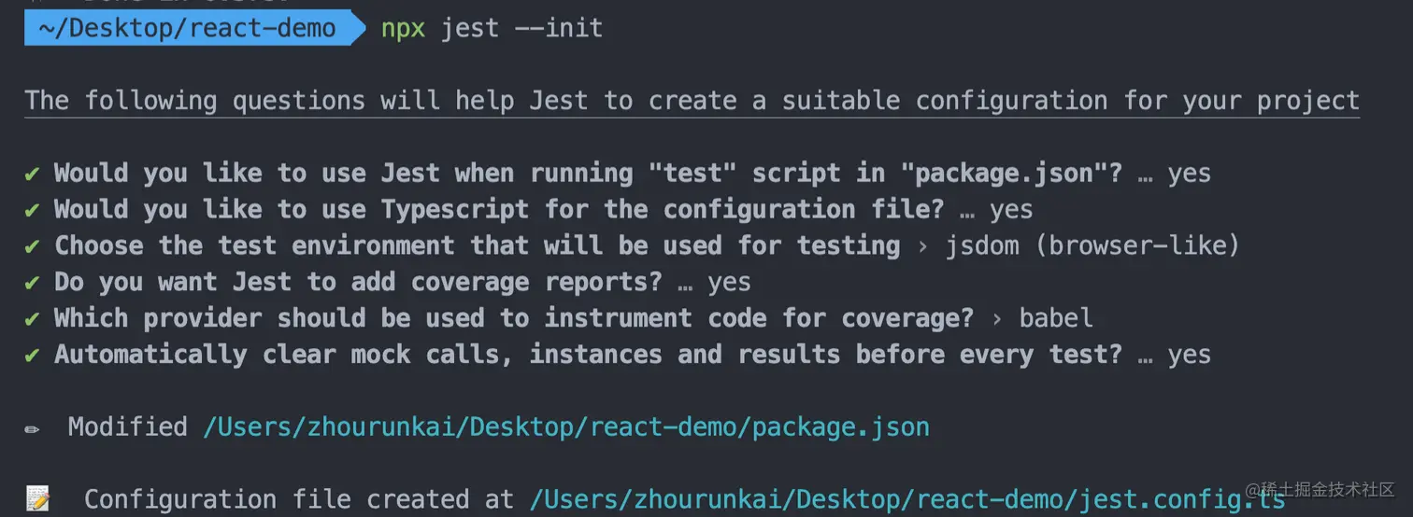Click the yes answer for the Typescript question
Viewport: 1413px width, 517px height.
point(1011,211)
